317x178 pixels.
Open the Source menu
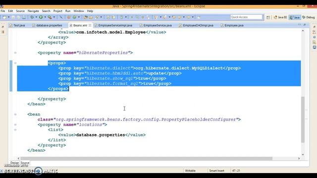[20, 11]
